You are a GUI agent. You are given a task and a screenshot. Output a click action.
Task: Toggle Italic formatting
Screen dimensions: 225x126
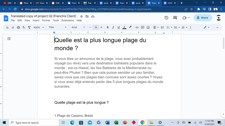[x=113, y=27]
